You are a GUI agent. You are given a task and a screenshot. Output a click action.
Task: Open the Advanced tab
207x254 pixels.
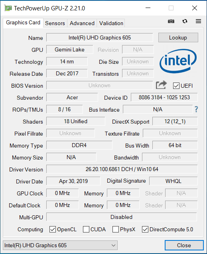[82, 23]
